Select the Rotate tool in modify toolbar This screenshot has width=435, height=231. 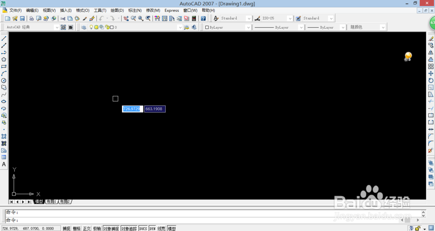431,80
